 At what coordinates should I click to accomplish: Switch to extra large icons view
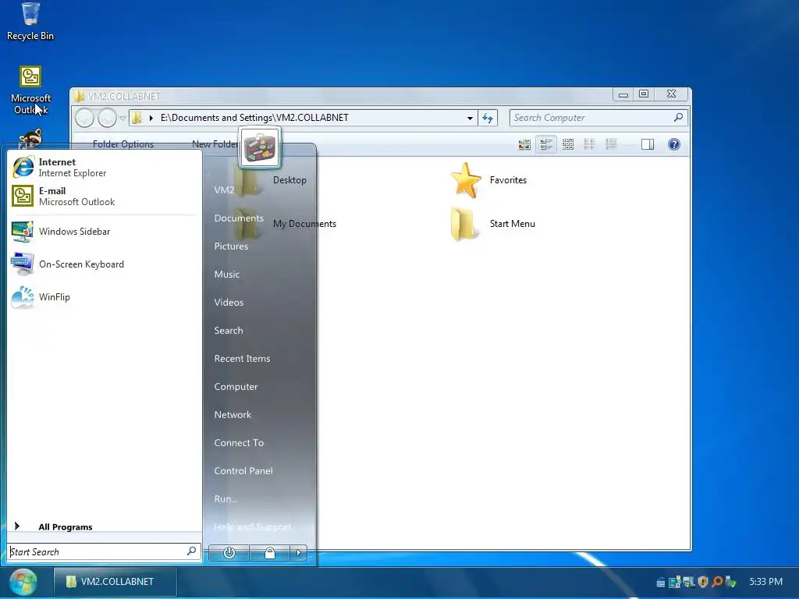point(524,144)
